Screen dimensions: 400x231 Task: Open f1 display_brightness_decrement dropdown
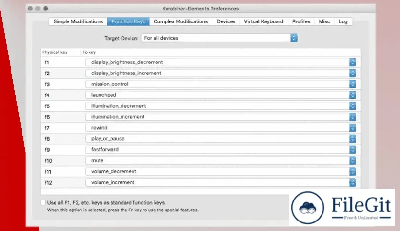tap(221, 62)
